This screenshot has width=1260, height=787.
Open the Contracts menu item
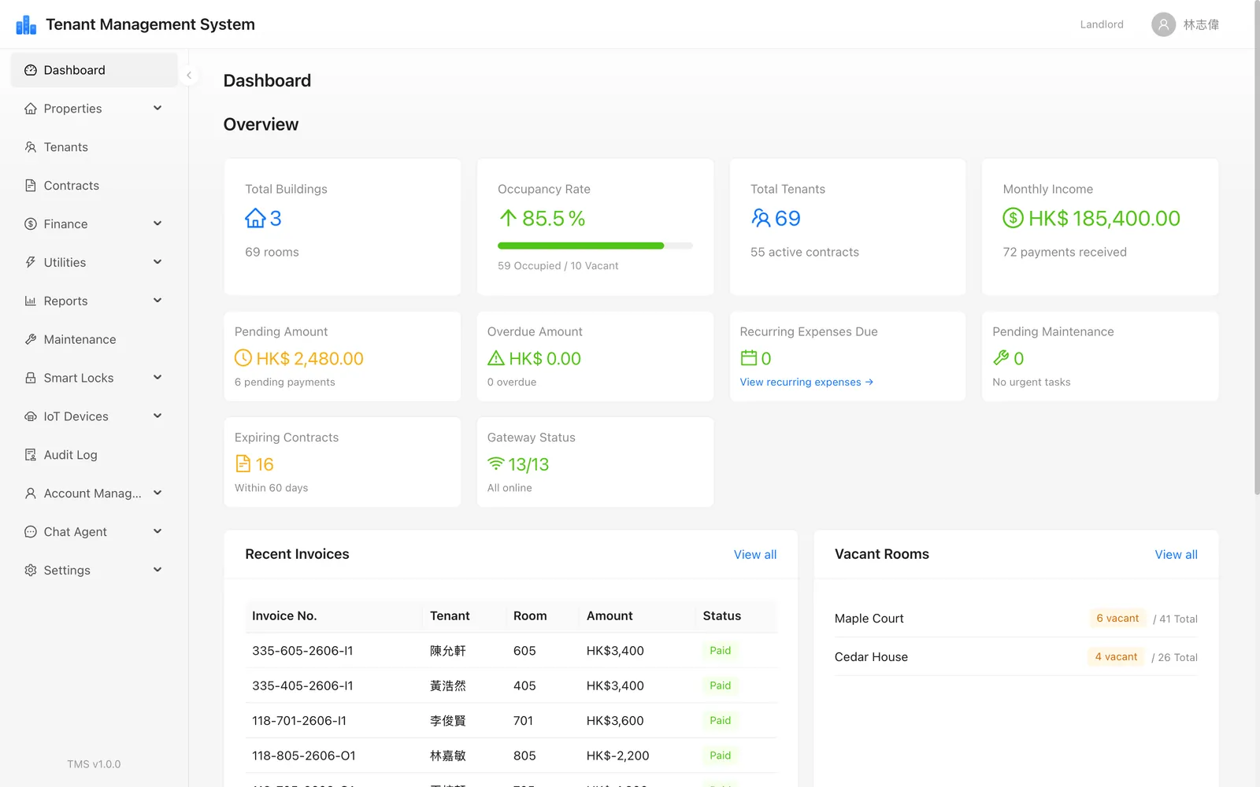tap(94, 186)
